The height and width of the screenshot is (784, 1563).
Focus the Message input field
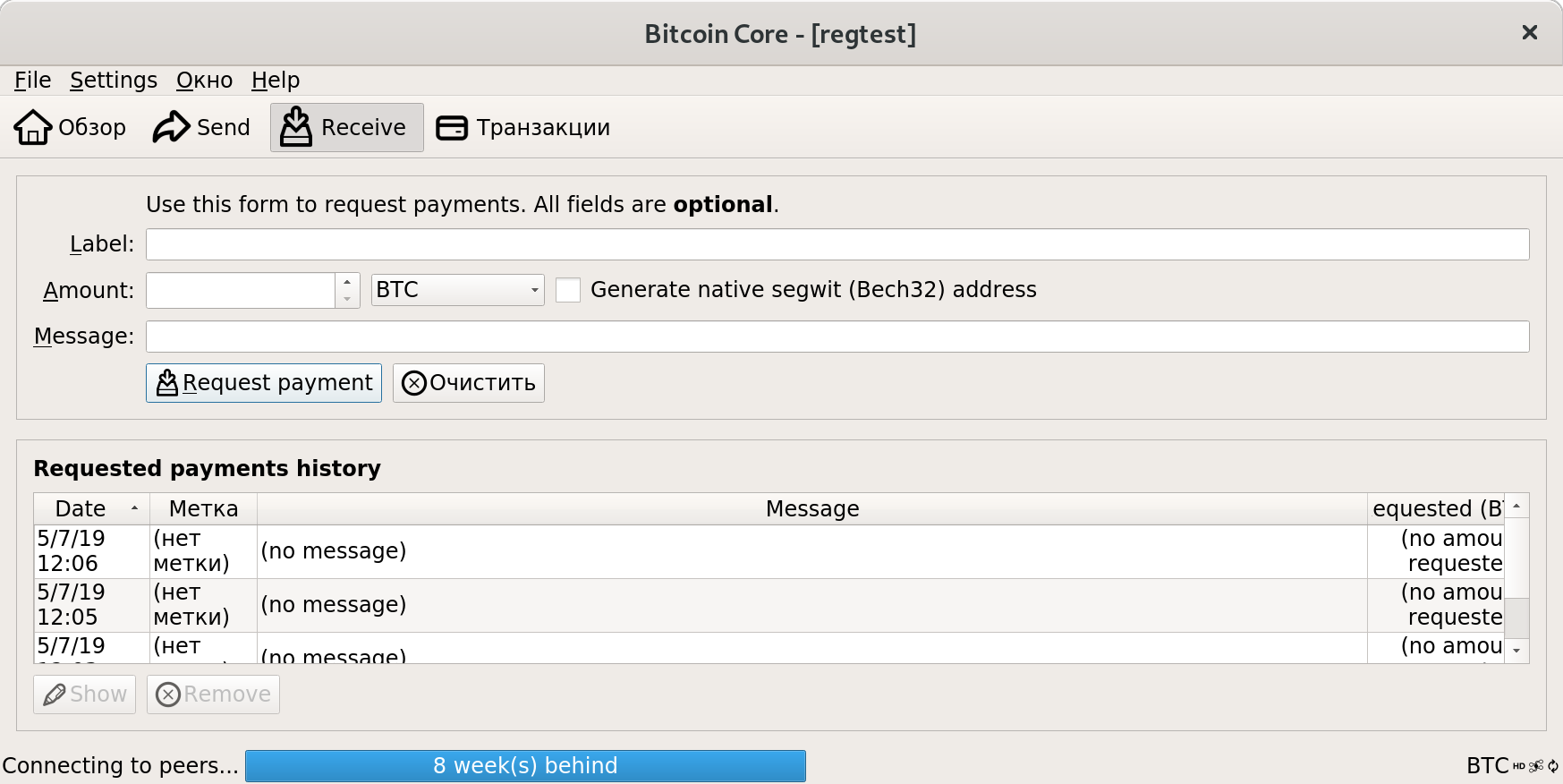coord(837,337)
